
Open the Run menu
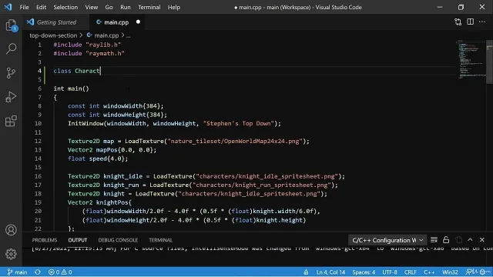pyautogui.click(x=125, y=7)
